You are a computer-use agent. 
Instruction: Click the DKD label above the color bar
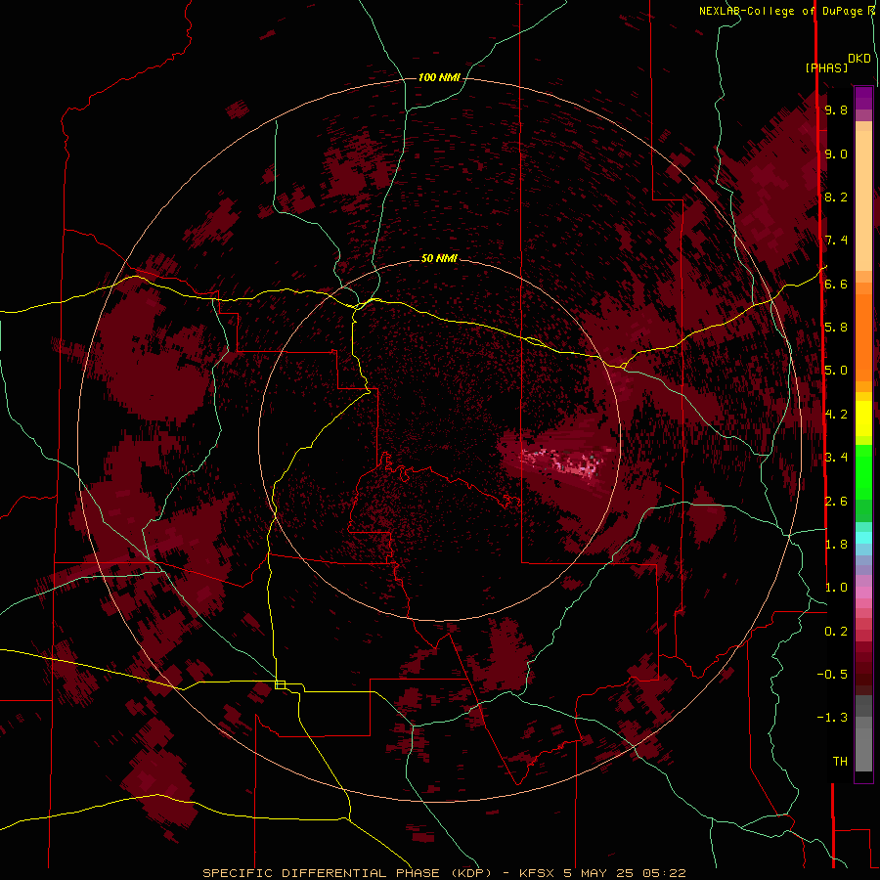pyautogui.click(x=859, y=59)
